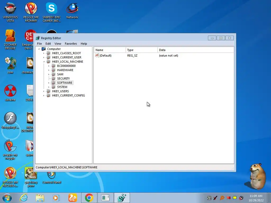The height and width of the screenshot is (203, 271).
Task: Click the REG_SZ type cell
Action: [132, 56]
